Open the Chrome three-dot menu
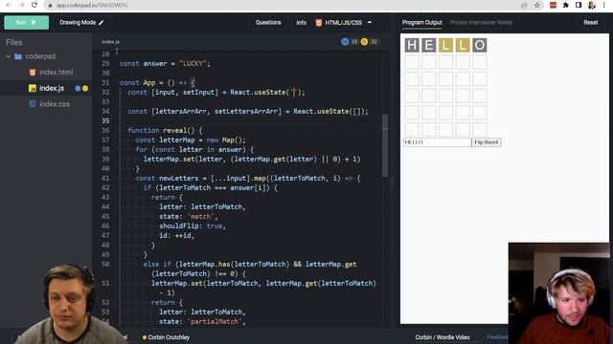Screen dimensions: 613x344 click(604, 5)
